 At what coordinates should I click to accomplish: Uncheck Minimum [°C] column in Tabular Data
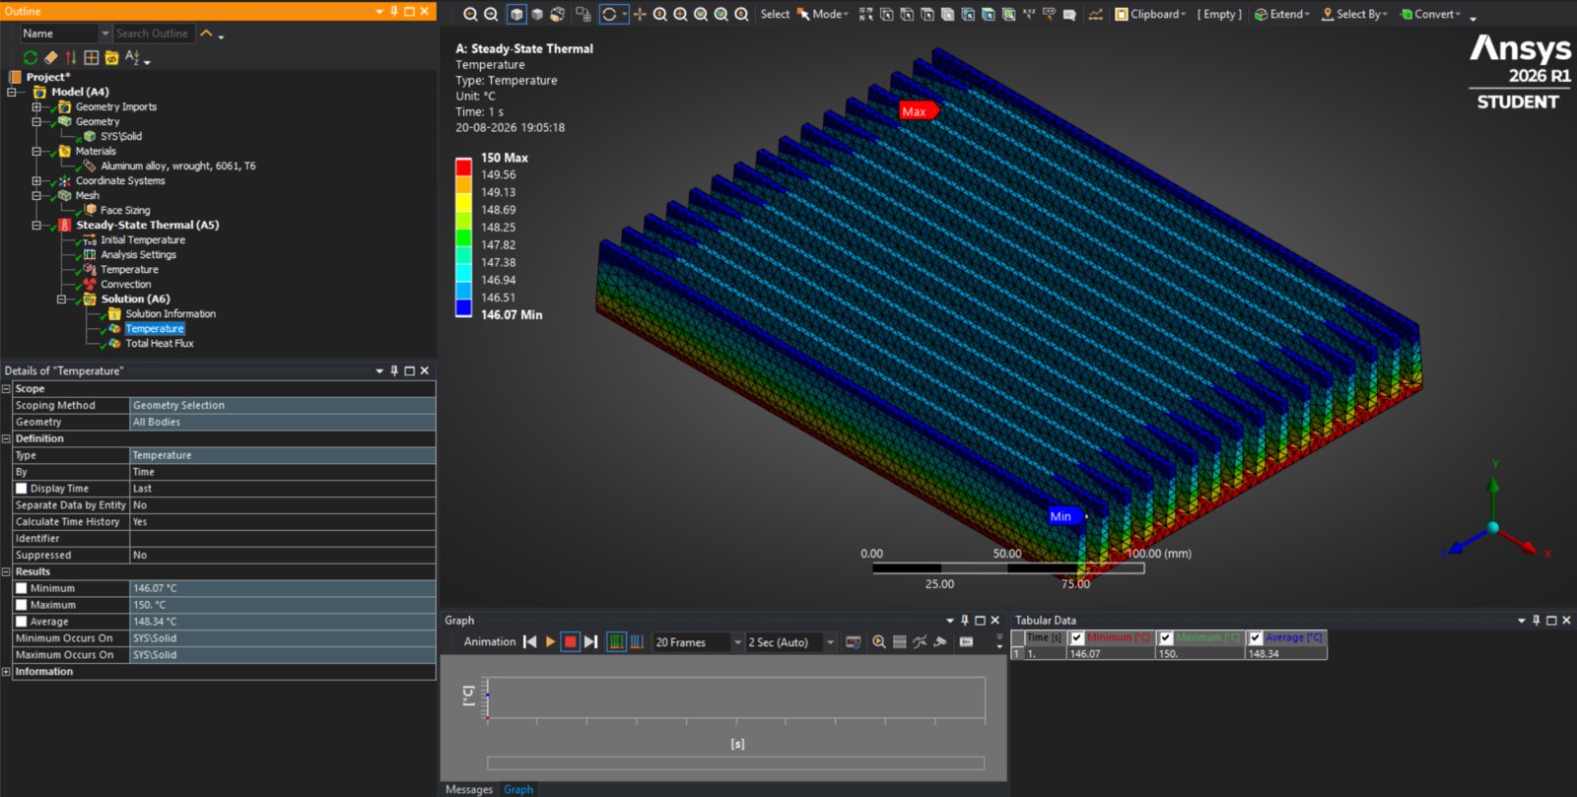click(1077, 637)
